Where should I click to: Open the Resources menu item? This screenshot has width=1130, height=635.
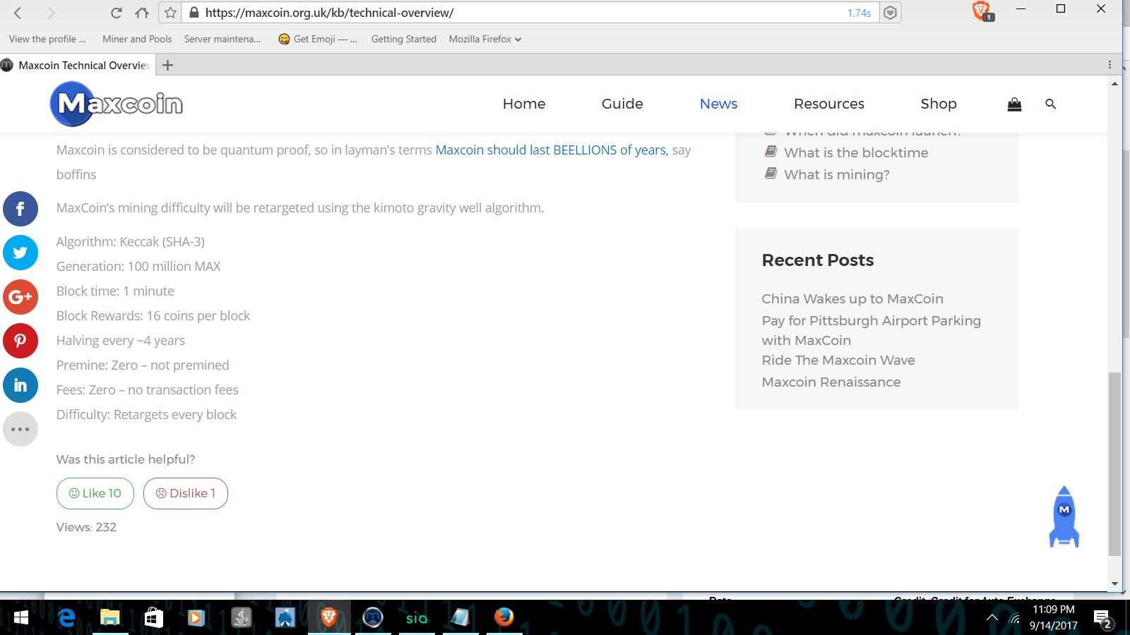829,104
